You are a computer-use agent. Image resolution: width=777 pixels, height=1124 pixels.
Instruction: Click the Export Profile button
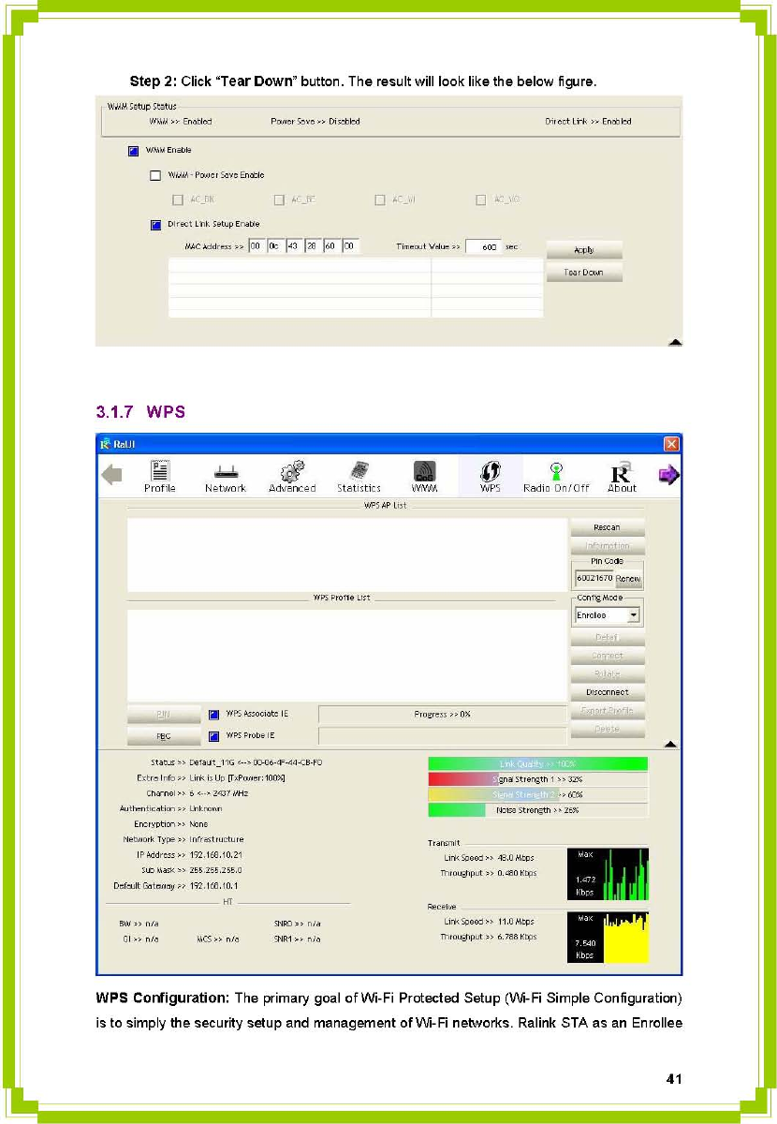(608, 711)
